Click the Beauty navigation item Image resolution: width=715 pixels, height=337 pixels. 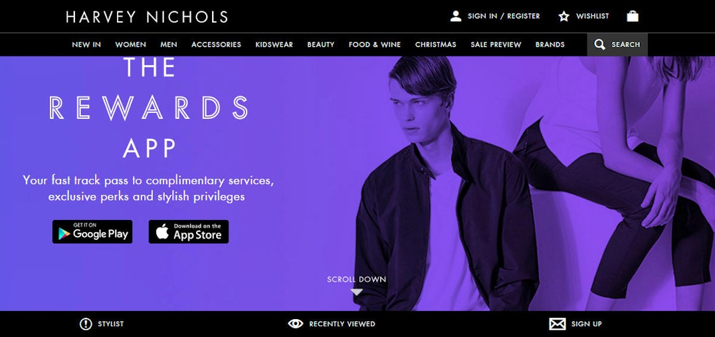(321, 45)
